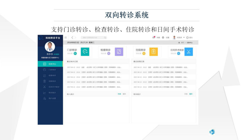This screenshot has height=140, width=250.
Task: Click the hamburger menu icon to collapse sidebar
Action: tap(66, 38)
